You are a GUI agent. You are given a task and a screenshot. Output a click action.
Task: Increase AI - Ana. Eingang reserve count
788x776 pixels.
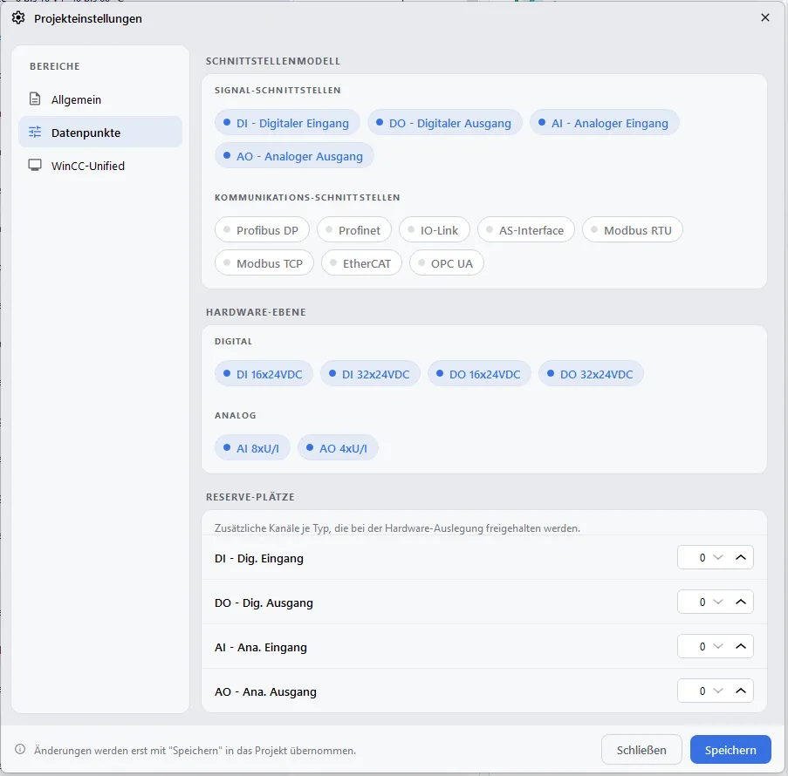click(x=740, y=646)
